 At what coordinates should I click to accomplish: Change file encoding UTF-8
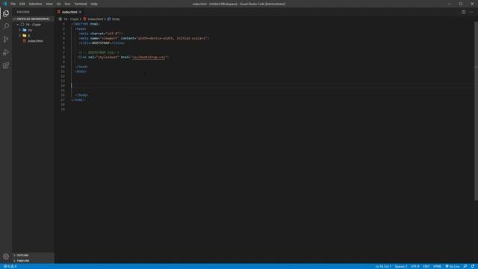tap(415, 266)
